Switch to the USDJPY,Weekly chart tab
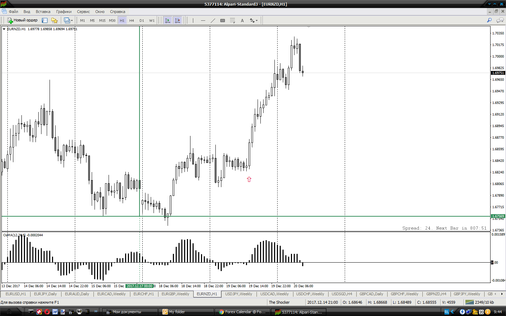506x316 pixels. click(239, 294)
